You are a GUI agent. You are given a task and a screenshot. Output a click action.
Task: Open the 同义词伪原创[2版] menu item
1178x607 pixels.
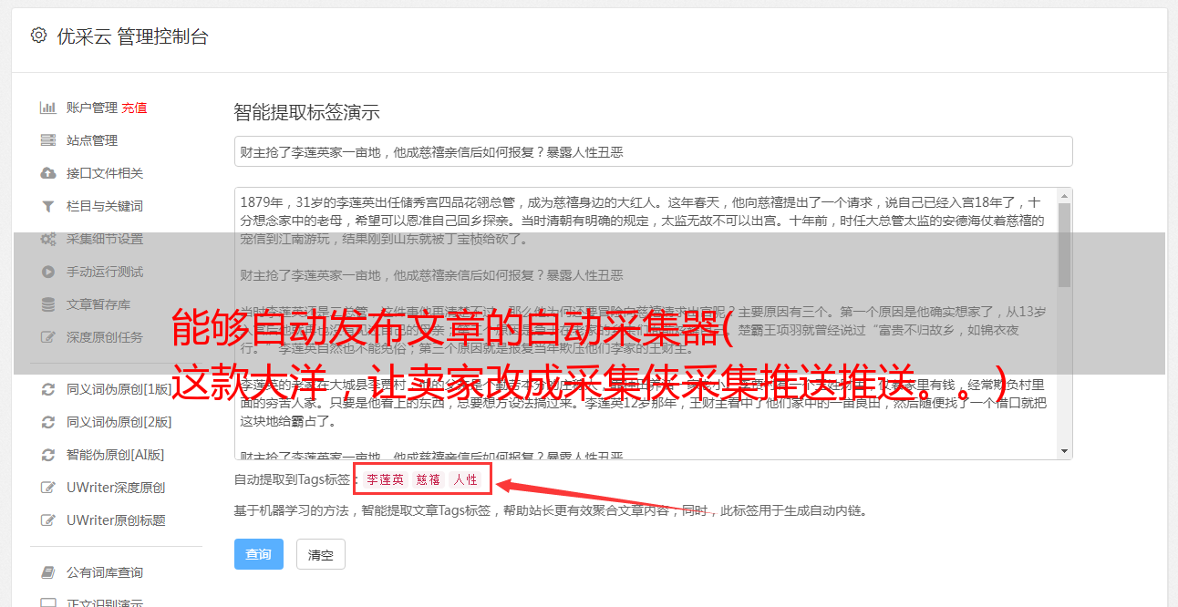coord(119,422)
